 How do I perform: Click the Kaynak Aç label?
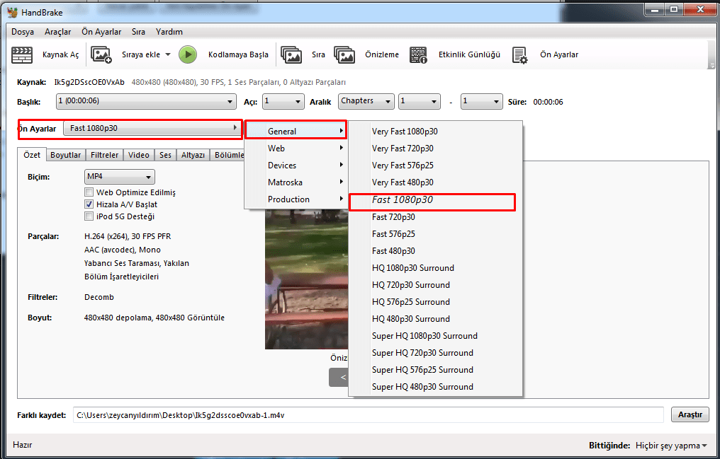(x=61, y=54)
